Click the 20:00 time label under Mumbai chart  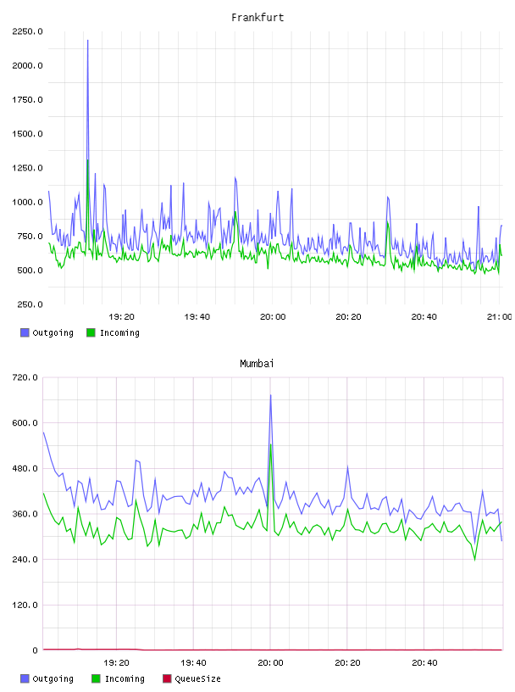pos(270,663)
